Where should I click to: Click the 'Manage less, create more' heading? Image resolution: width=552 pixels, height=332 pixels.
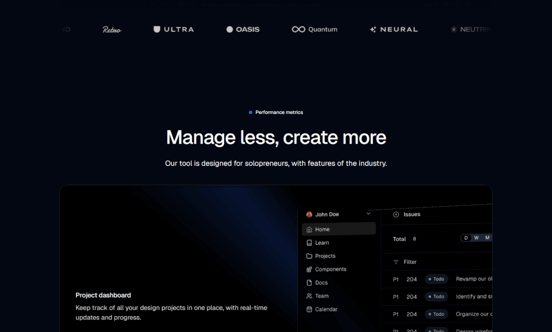click(276, 137)
